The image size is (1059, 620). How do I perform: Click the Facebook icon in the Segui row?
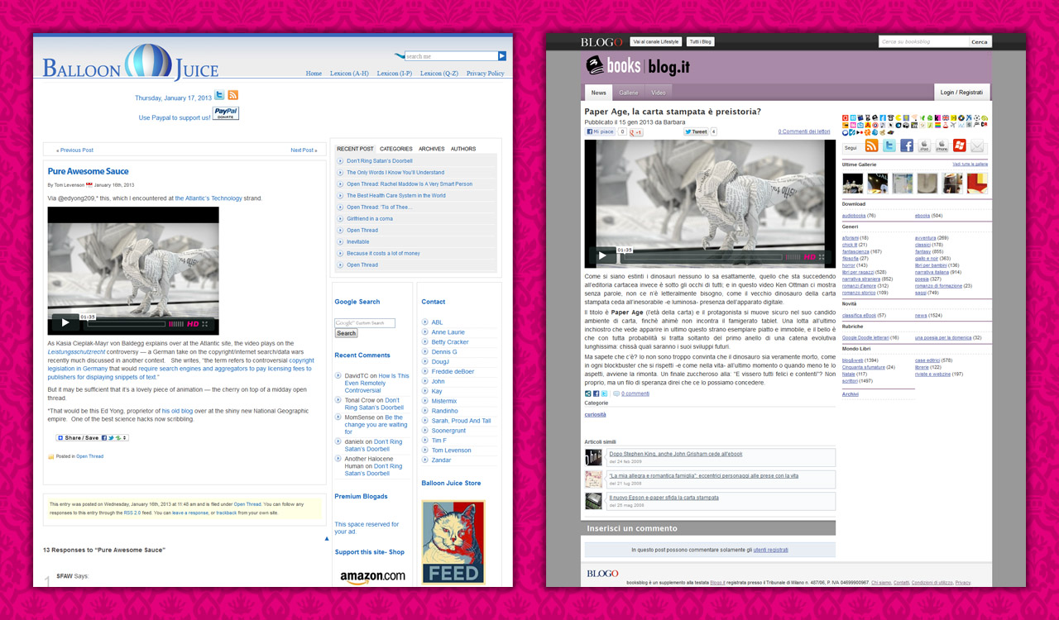[x=907, y=146]
